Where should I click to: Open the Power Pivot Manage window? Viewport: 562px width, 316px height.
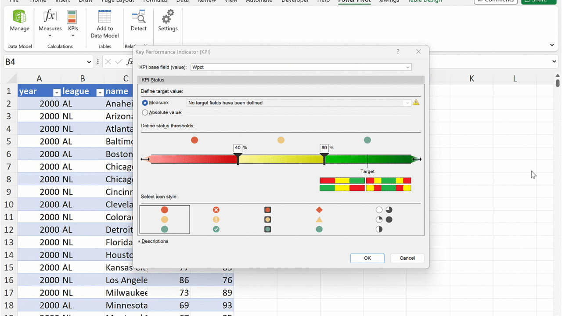tap(19, 21)
